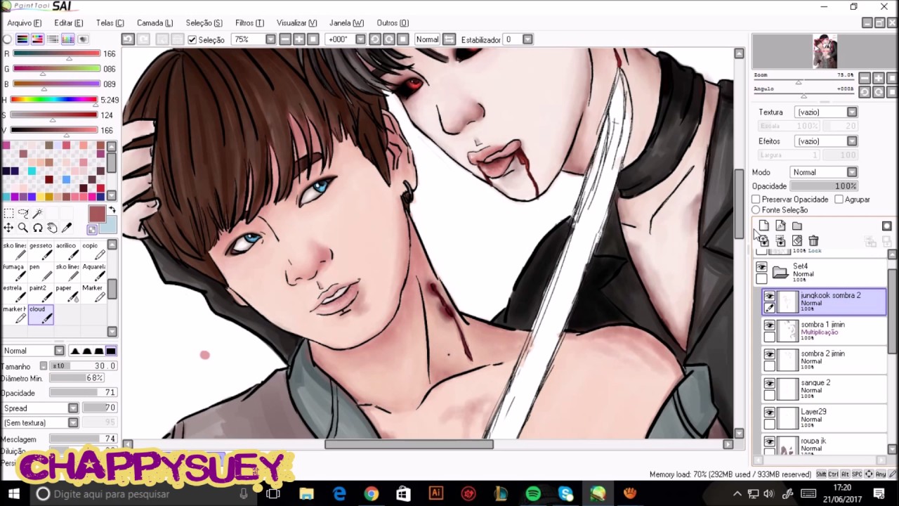The image size is (899, 506).
Task: Select the magic wand tool
Action: pyautogui.click(x=38, y=213)
